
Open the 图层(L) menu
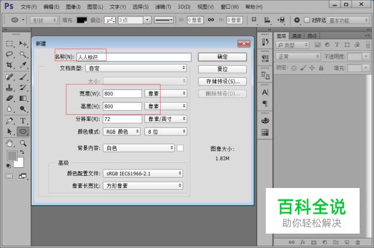(x=95, y=7)
